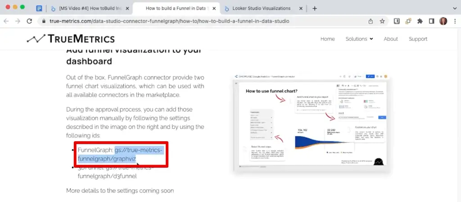Open the Support page link
Image resolution: width=461 pixels, height=202 pixels.
[x=418, y=39]
